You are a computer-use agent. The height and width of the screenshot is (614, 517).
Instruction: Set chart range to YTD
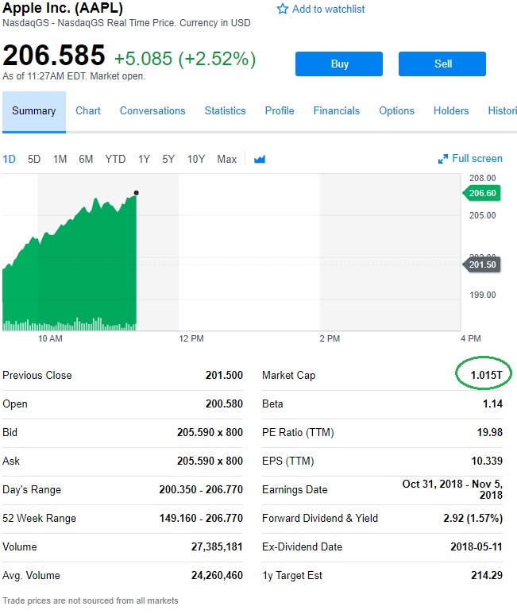115,159
